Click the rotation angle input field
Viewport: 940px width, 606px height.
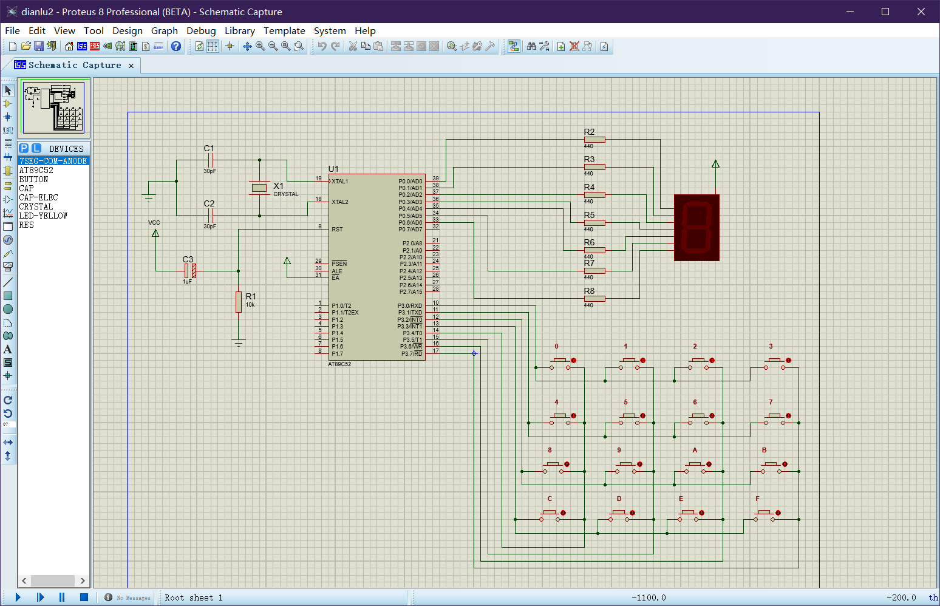[x=9, y=425]
